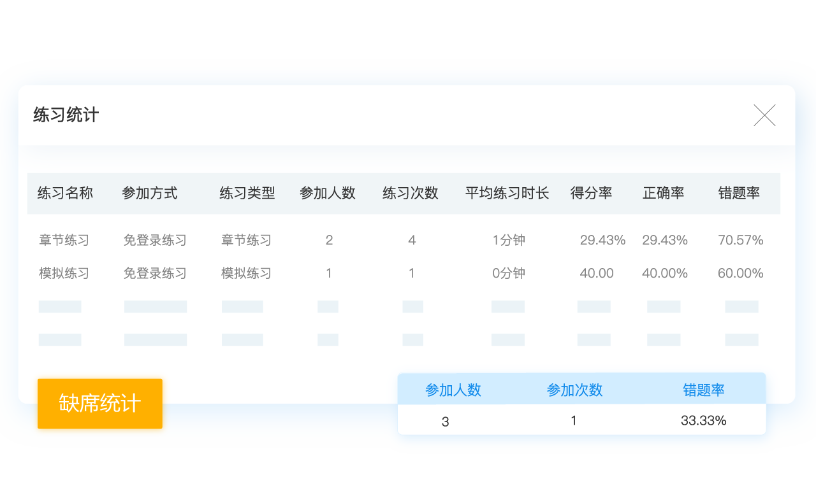Select the 模拟练习 row name cell
This screenshot has height=503, width=816.
tap(64, 274)
